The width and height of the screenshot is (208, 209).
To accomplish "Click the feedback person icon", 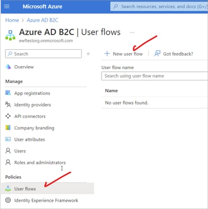I will tap(157, 53).
